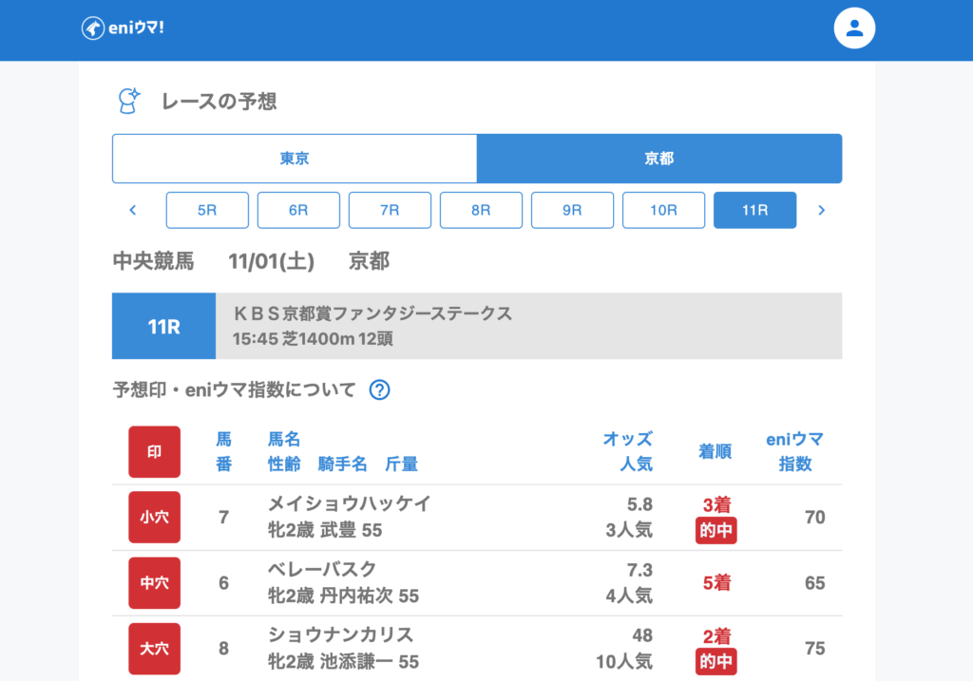Pick race 9R
Viewport: 973px width, 681px height.
point(572,210)
